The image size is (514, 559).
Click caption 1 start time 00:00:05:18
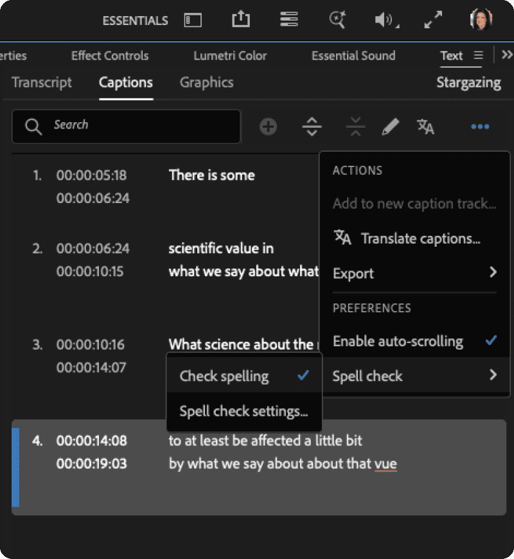(91, 175)
